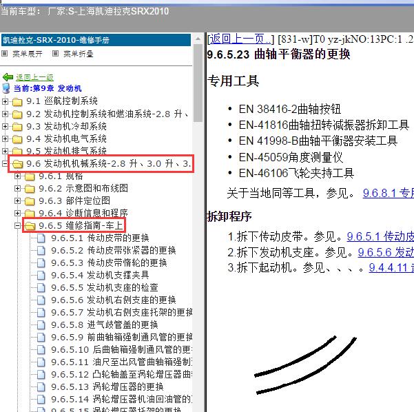Expand the 9.6.4 诊断信息和程序 node
The width and height of the screenshot is (414, 412).
17,213
